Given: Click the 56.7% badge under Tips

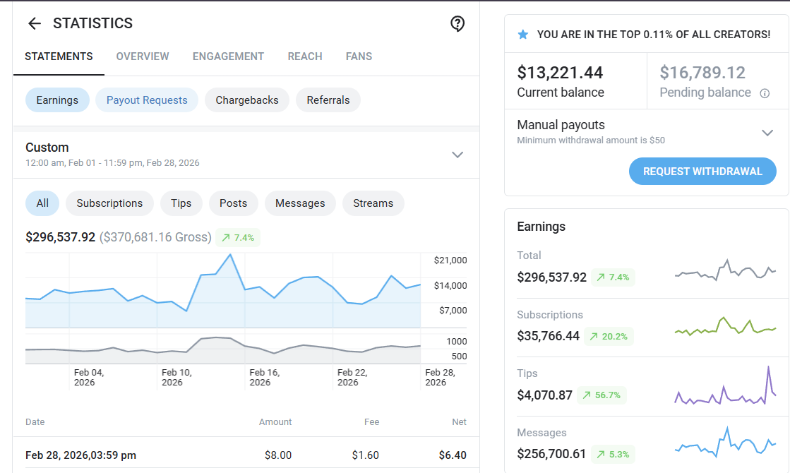Looking at the screenshot, I should tap(602, 395).
